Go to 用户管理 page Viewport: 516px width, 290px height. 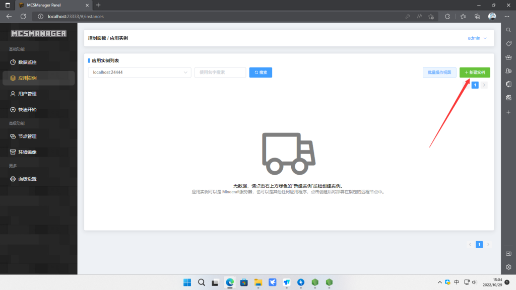pos(38,94)
